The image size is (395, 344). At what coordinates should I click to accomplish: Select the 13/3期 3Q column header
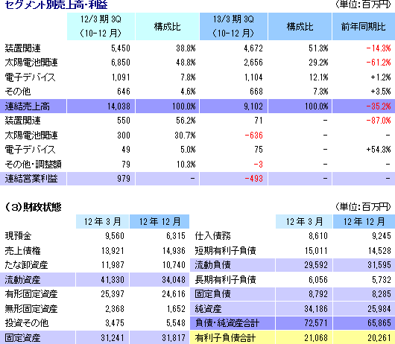click(233, 26)
